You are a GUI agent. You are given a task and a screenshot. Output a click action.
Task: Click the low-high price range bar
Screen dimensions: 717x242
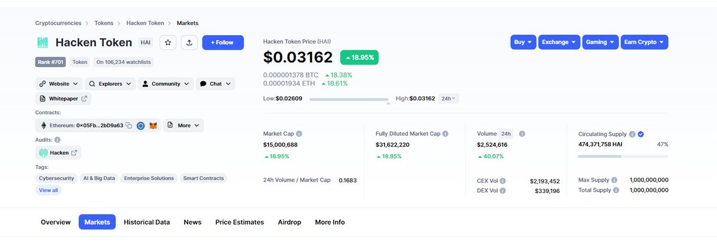[x=349, y=99]
